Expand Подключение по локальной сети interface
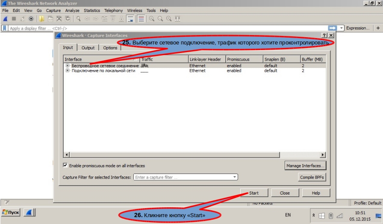This screenshot has height=224, width=383. tap(68, 71)
